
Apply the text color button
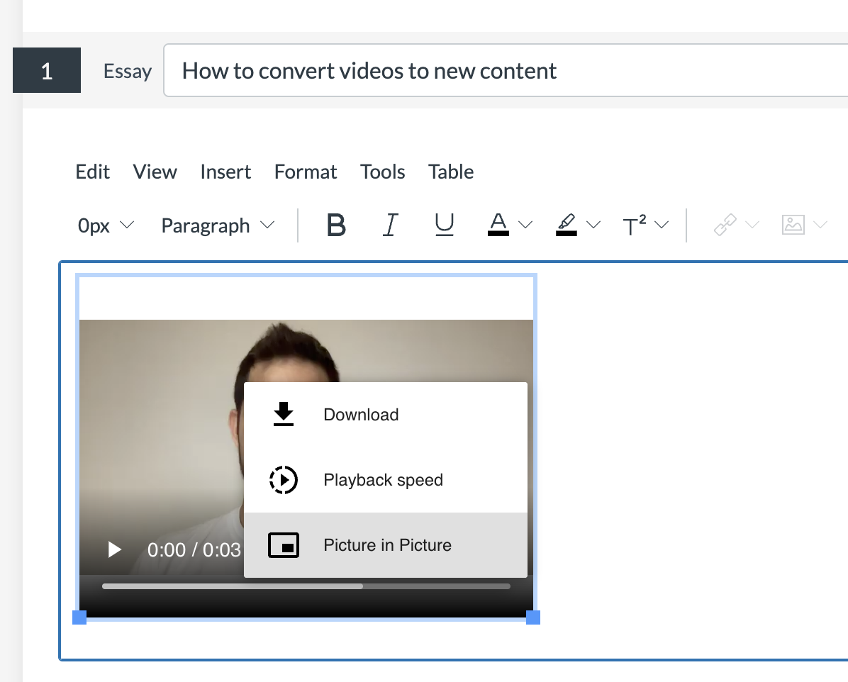(x=498, y=225)
